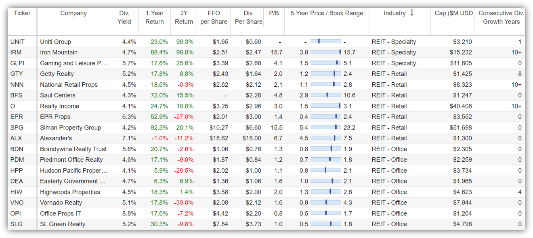
Task: Select the DEA ticker cell
Action: click(x=17, y=181)
